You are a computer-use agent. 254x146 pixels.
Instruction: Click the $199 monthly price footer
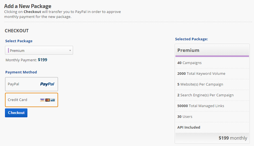(232, 138)
